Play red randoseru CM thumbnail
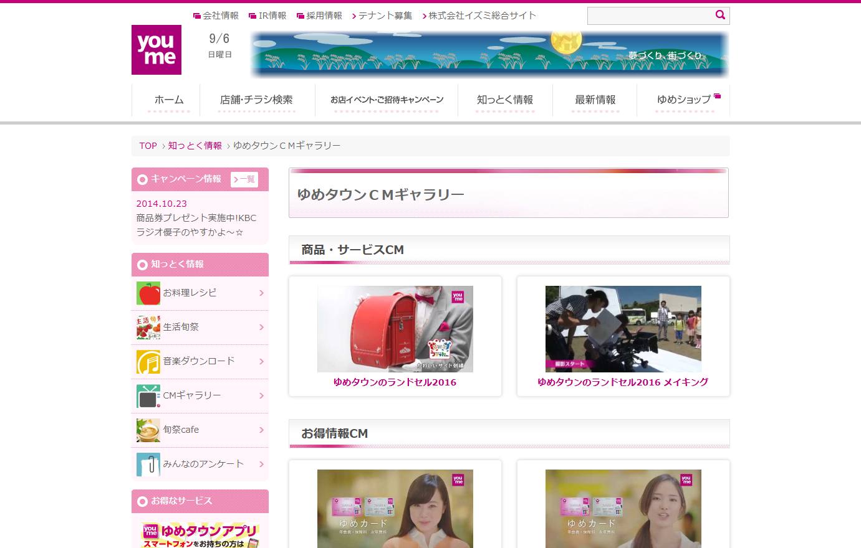 click(x=395, y=329)
